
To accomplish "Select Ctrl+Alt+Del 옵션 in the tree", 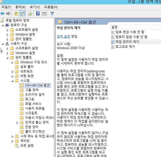I will 37,85.
